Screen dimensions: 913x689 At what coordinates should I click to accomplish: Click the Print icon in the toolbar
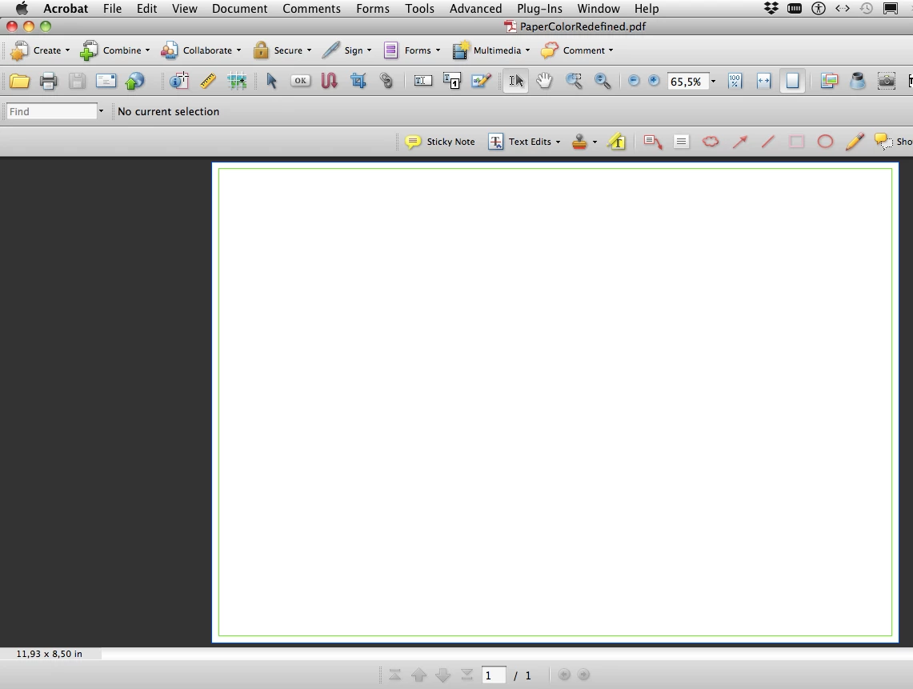click(x=48, y=81)
